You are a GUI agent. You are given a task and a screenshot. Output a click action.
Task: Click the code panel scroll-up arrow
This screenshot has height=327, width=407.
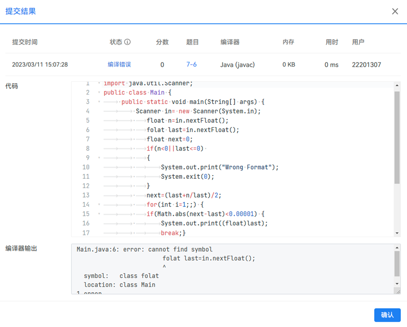(x=397, y=86)
